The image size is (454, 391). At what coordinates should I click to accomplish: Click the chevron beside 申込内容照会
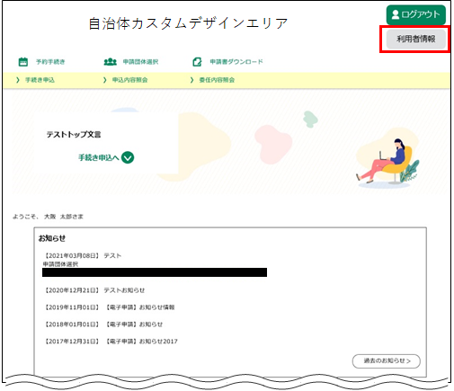[x=104, y=80]
